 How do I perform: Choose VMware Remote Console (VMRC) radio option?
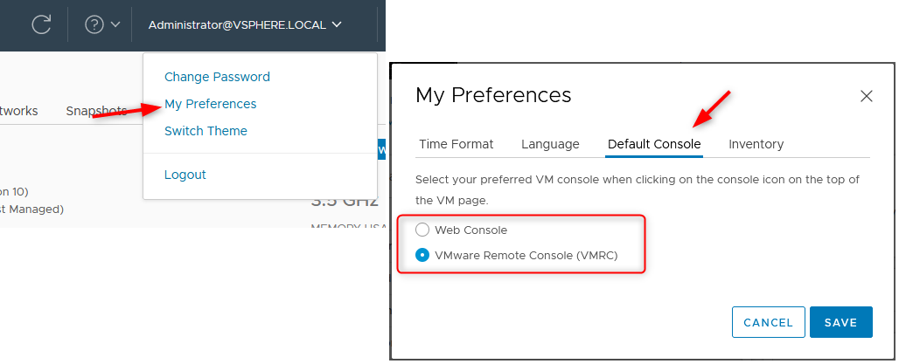pos(422,255)
